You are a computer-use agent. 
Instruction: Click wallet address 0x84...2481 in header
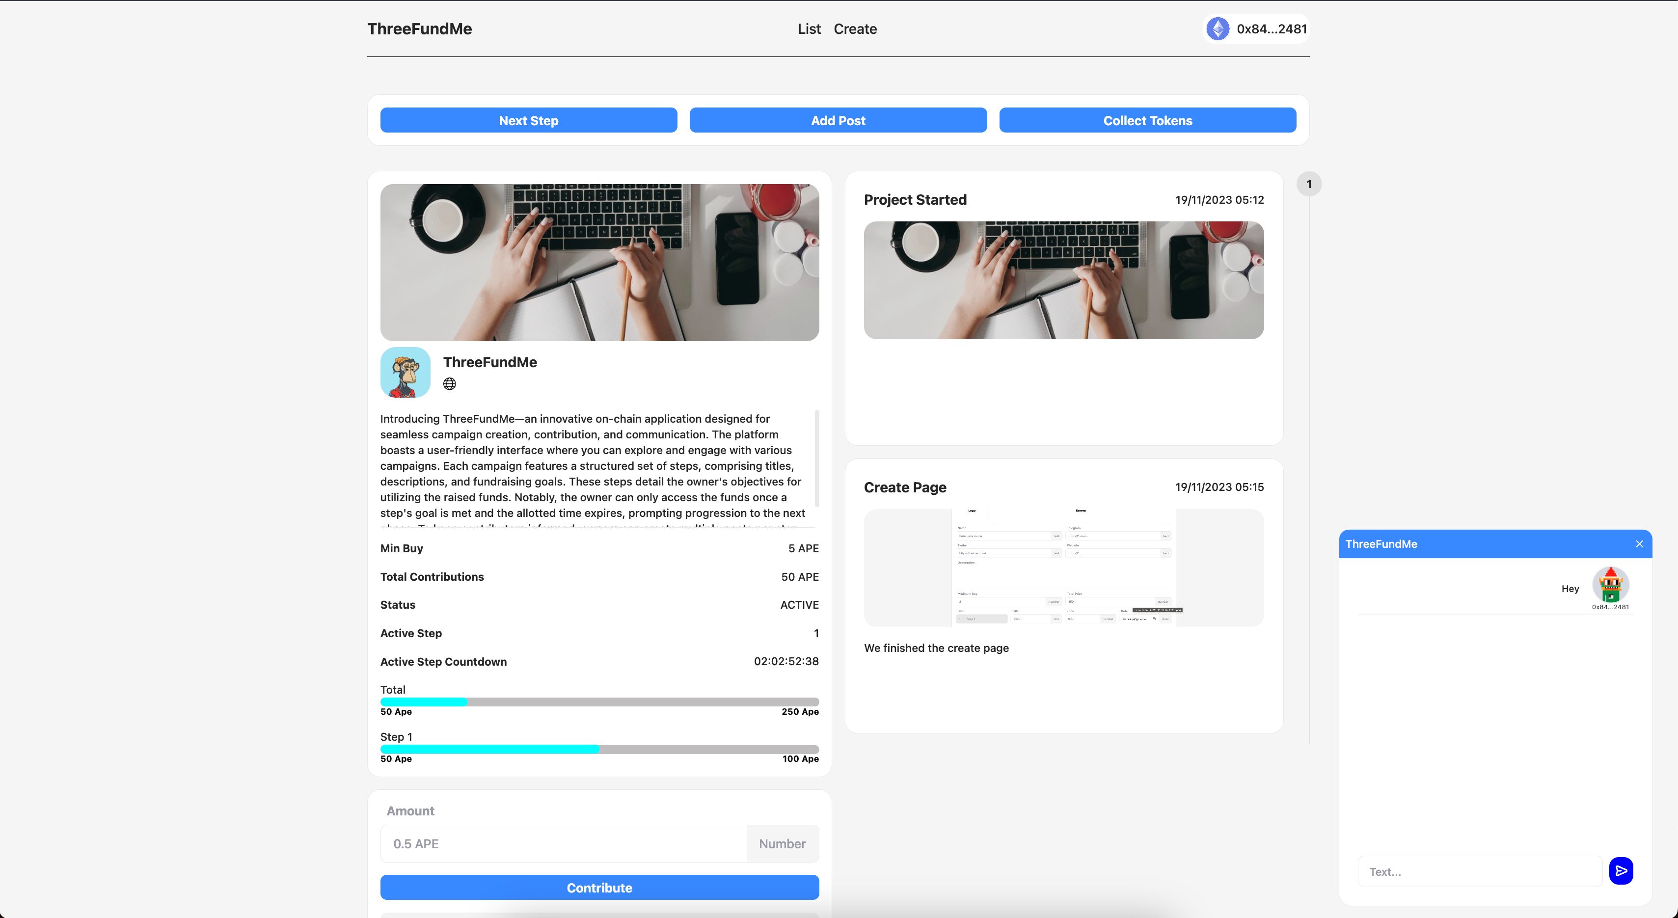click(1272, 28)
